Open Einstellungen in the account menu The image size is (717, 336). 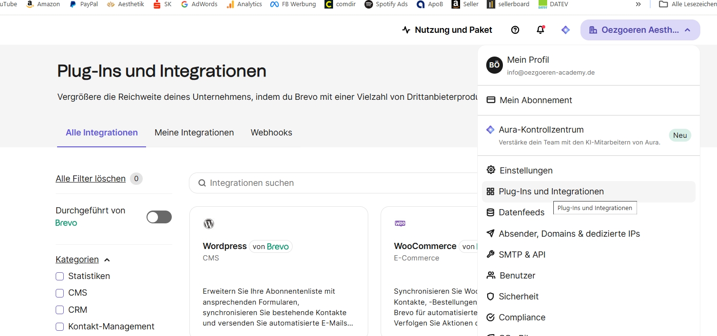(x=589, y=170)
